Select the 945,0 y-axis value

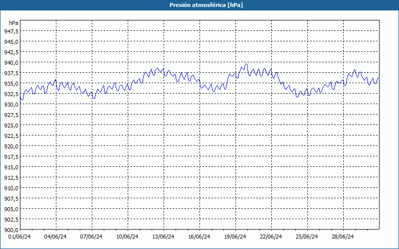pyautogui.click(x=11, y=42)
